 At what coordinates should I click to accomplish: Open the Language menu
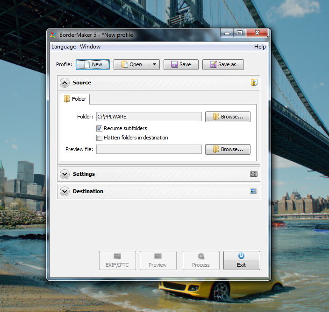tap(64, 47)
